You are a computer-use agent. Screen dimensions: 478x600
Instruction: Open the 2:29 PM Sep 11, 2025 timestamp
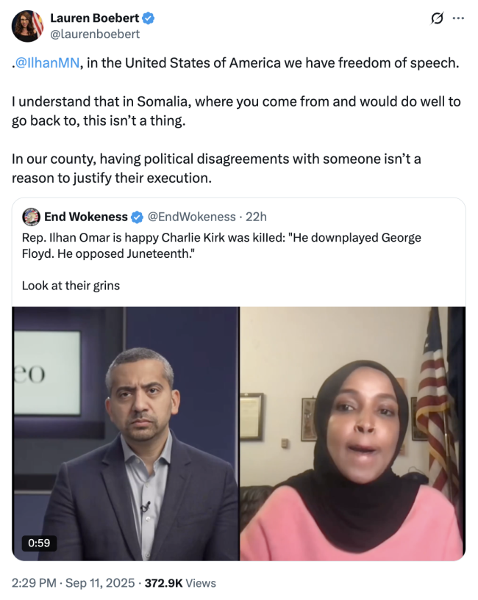point(74,583)
